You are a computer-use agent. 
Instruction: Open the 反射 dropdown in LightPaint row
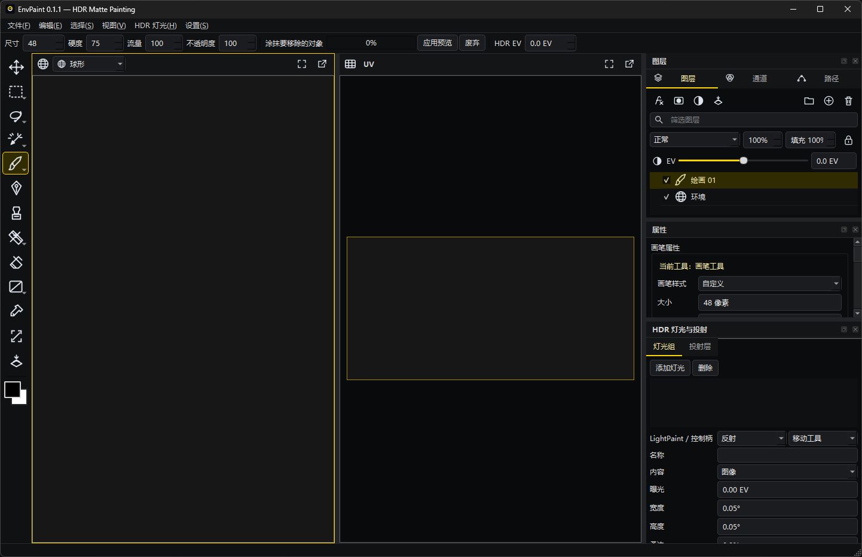pyautogui.click(x=751, y=439)
